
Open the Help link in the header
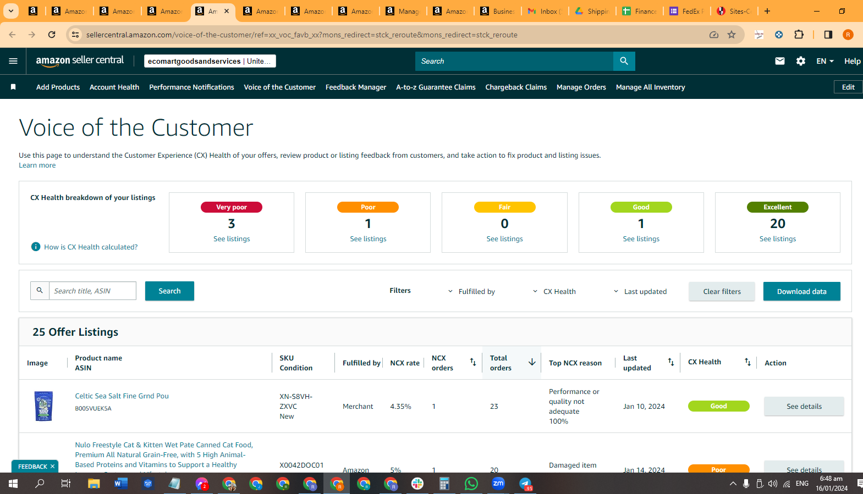click(x=852, y=61)
